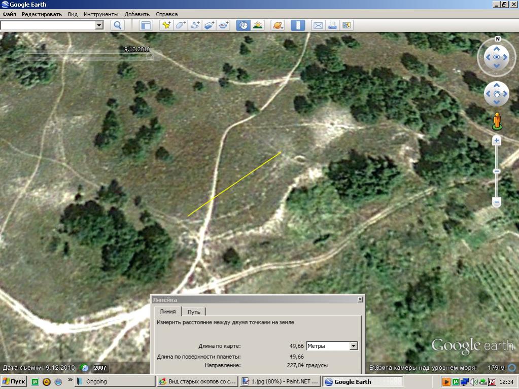Add a placemark with the pushpin icon

(166, 25)
